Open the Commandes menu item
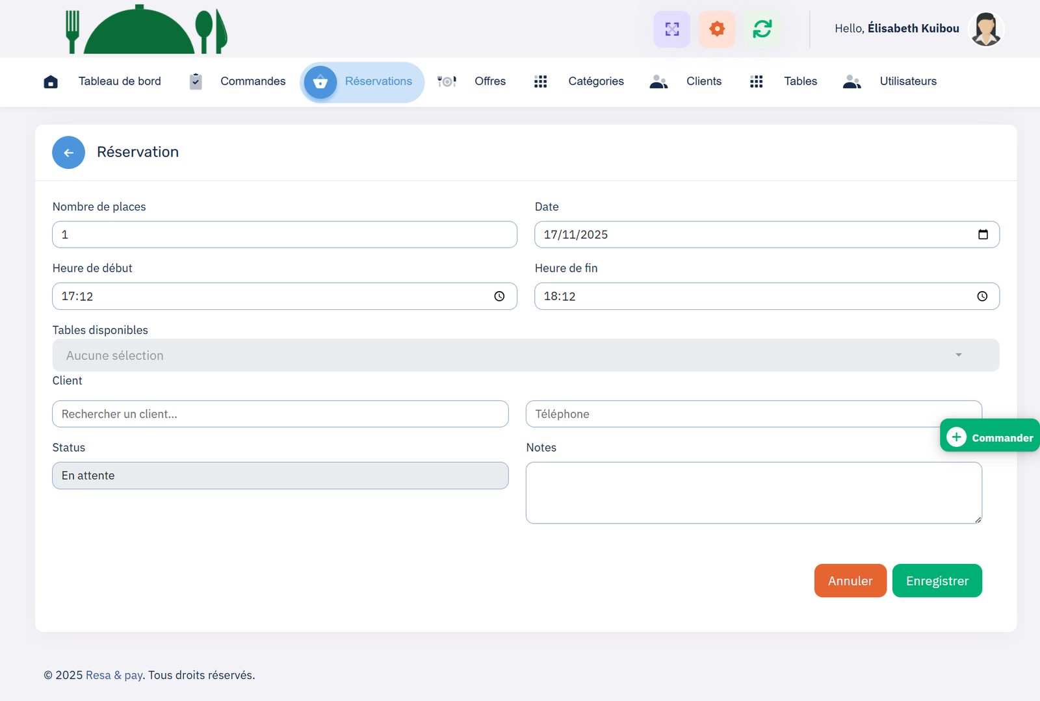Viewport: 1040px width, 701px height. 252,81
